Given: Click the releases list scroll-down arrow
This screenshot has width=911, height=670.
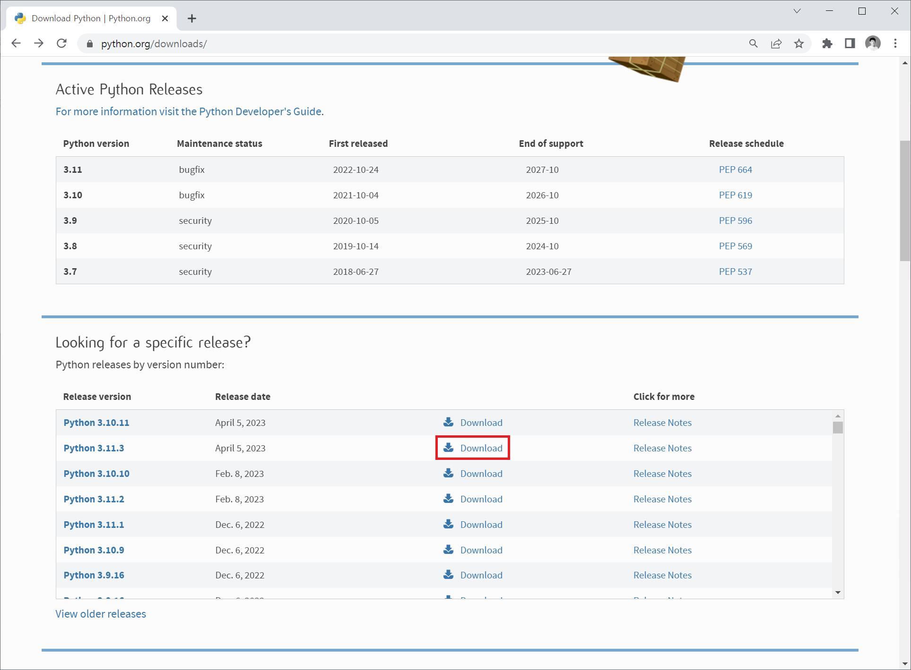Looking at the screenshot, I should click(x=838, y=593).
